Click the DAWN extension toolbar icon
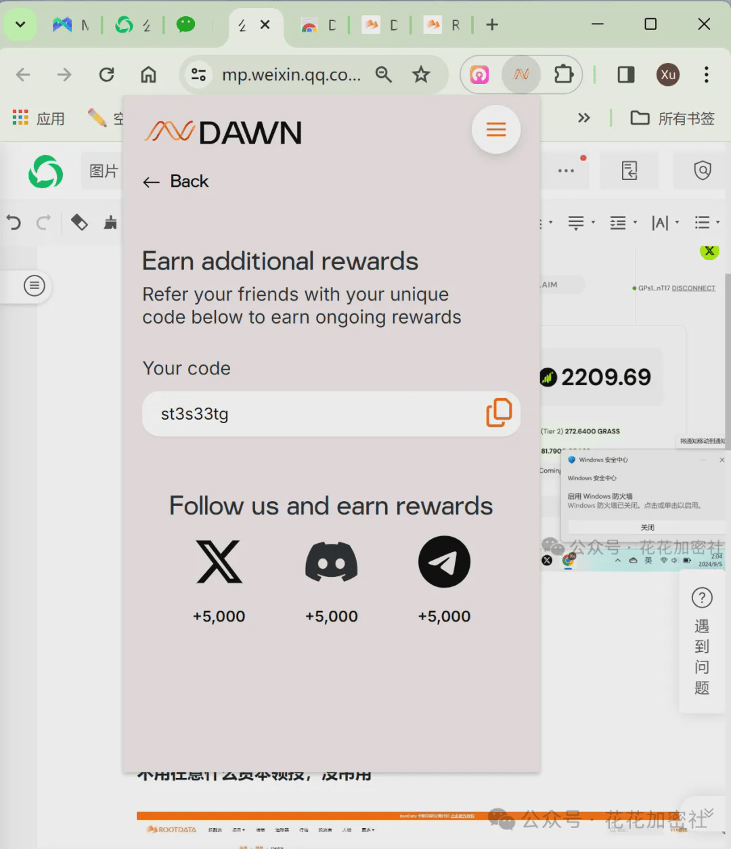 [x=521, y=74]
